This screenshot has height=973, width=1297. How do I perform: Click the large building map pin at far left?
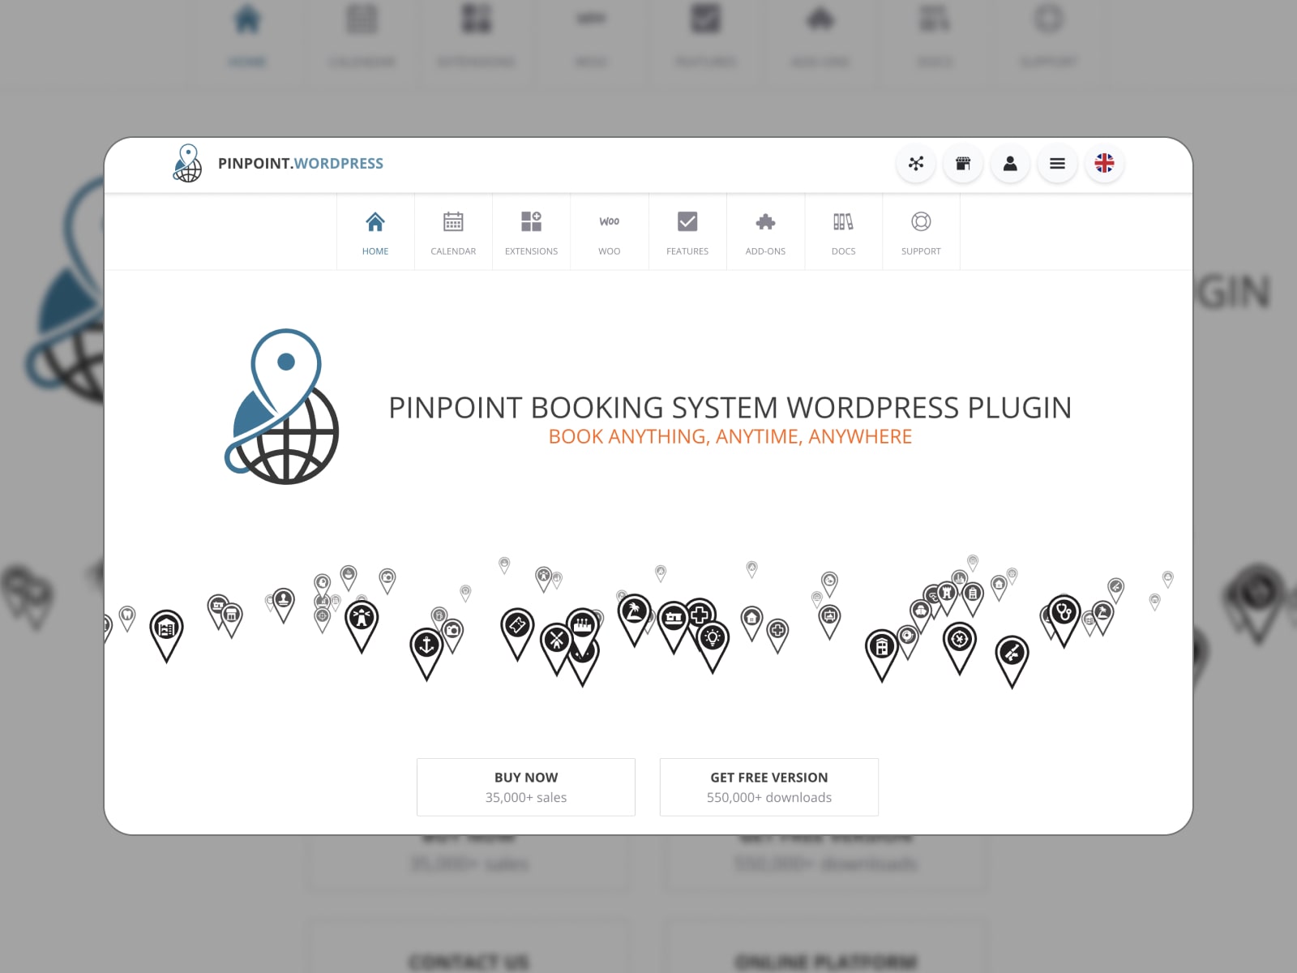[166, 635]
